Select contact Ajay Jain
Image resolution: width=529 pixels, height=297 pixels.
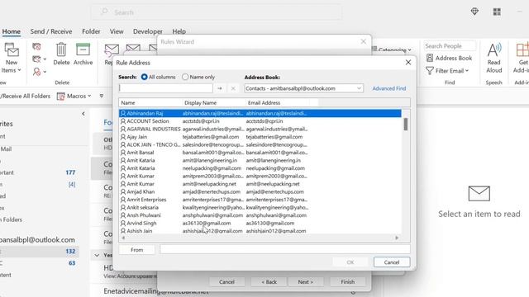(x=260, y=137)
